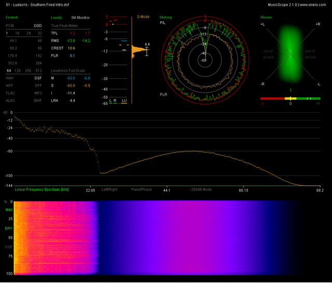Switch spectrum to Pano/Phase mode
The width and height of the screenshot is (332, 283).
[142, 190]
